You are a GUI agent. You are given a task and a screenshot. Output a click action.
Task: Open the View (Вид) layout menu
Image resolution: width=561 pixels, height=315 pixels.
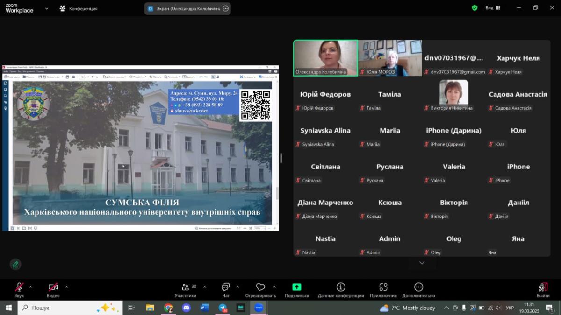click(492, 8)
